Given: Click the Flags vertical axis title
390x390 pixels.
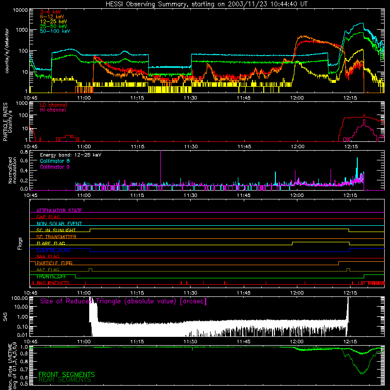Looking at the screenshot, I should tap(19, 243).
